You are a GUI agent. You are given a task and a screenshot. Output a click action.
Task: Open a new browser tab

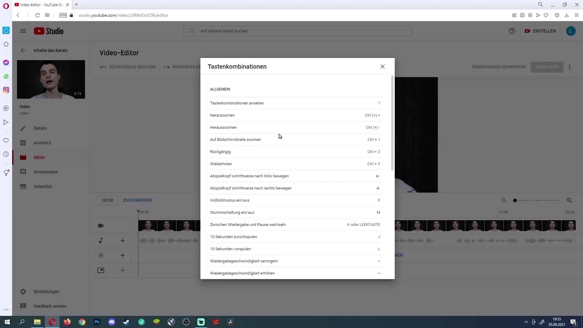pos(77,5)
